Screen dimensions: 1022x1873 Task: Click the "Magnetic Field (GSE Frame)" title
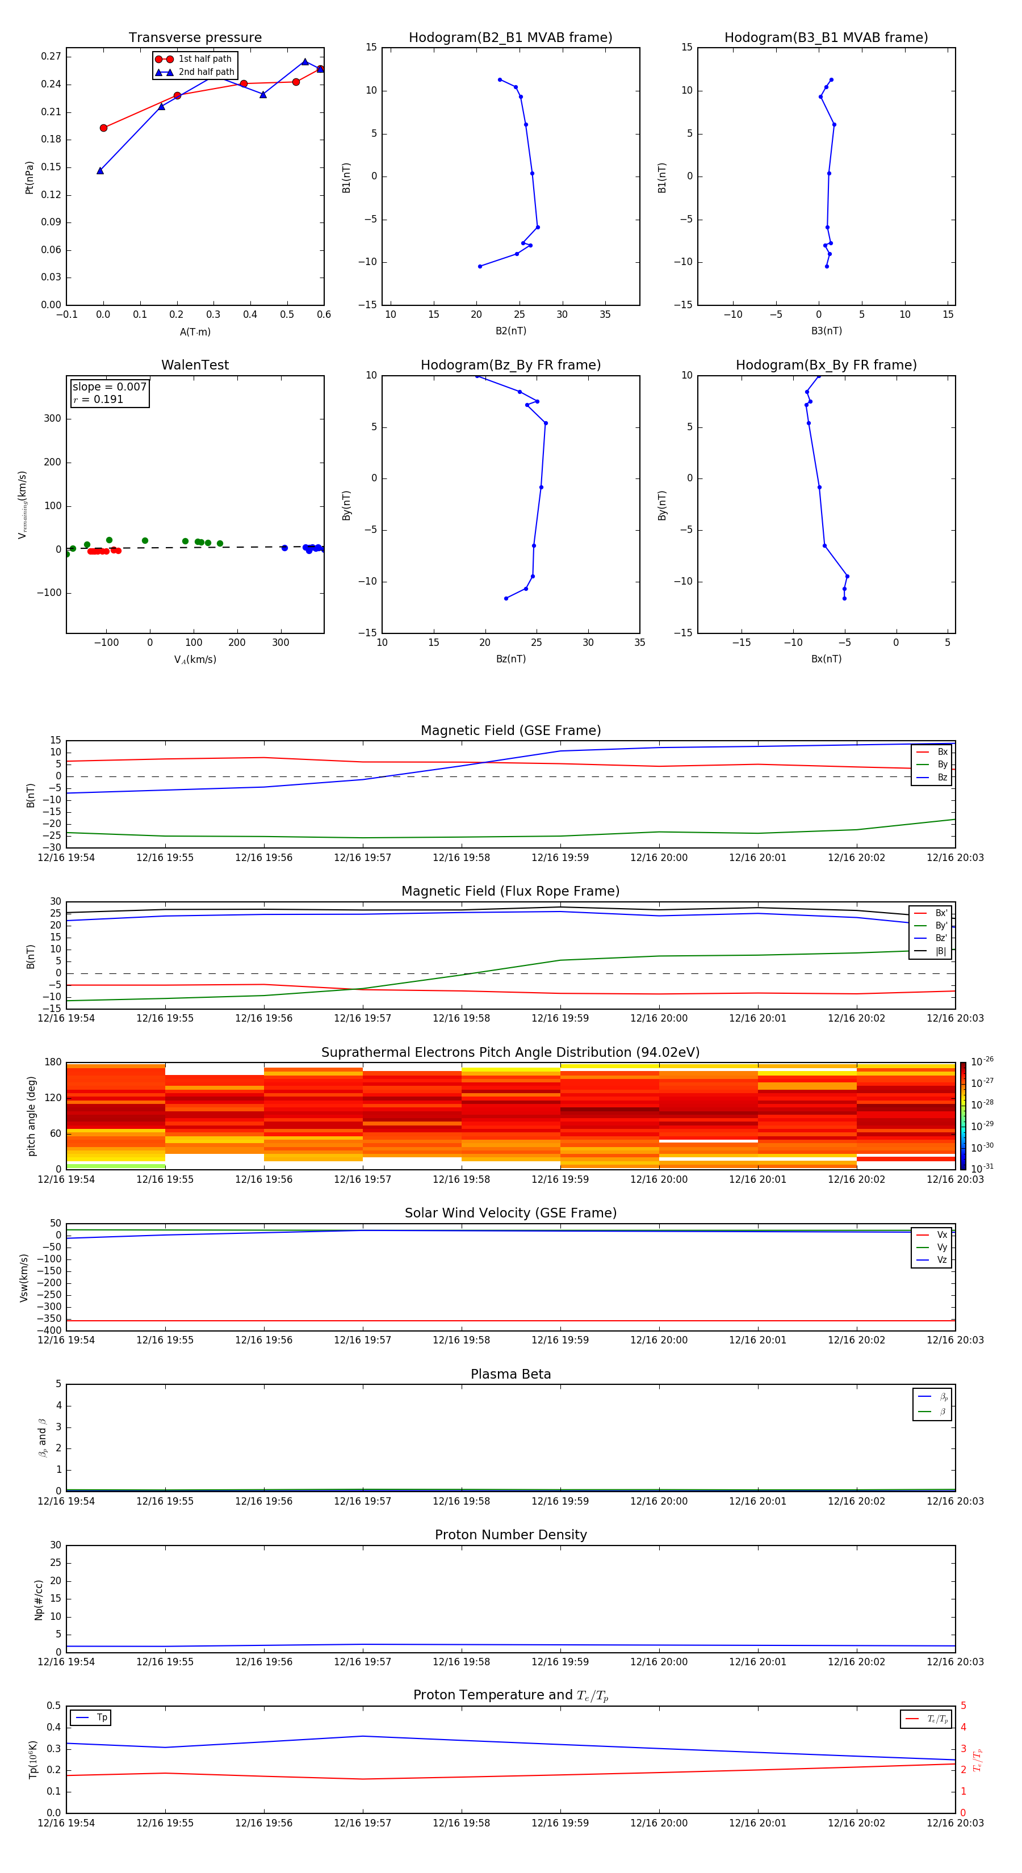click(x=510, y=730)
